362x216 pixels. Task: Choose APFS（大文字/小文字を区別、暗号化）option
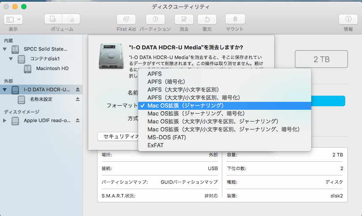click(x=225, y=97)
